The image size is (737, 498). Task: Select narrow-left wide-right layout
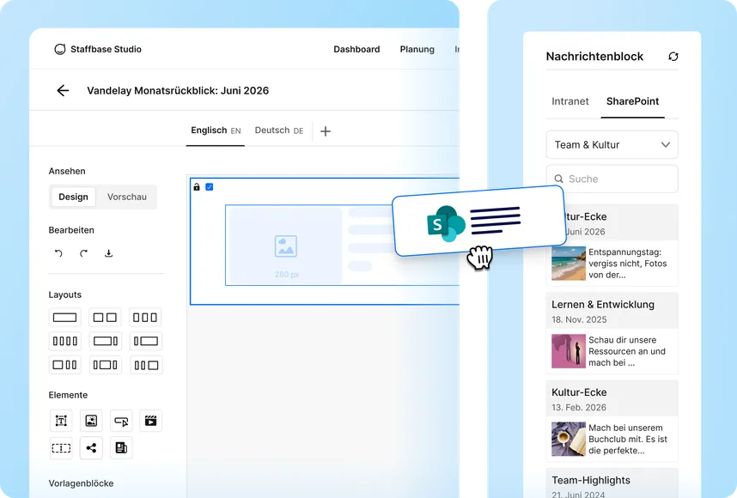[x=146, y=341]
